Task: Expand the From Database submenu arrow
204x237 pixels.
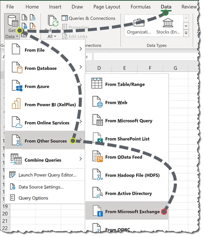Action: coord(81,67)
